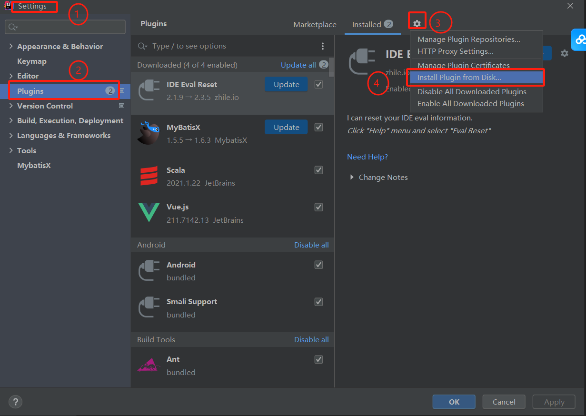Click the OK button

click(x=454, y=402)
